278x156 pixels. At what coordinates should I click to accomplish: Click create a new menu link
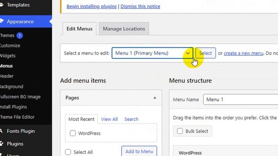pyautogui.click(x=243, y=53)
